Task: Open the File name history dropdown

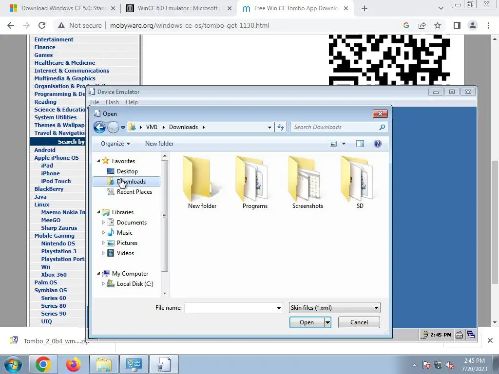Action: tap(279, 308)
